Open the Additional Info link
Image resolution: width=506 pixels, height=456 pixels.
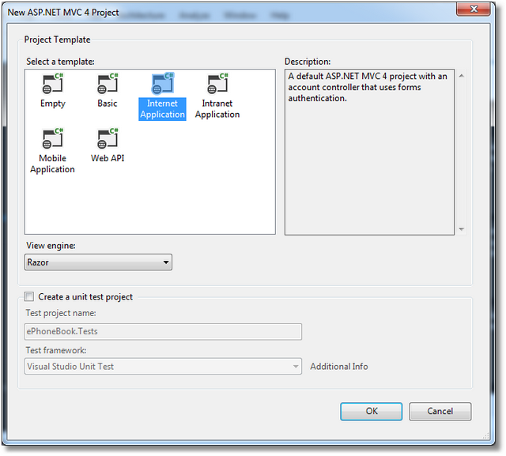pos(339,367)
